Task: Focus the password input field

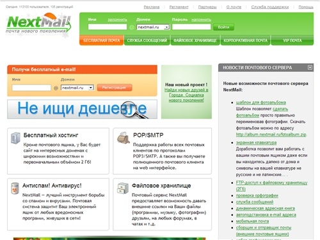Action: (x=191, y=27)
